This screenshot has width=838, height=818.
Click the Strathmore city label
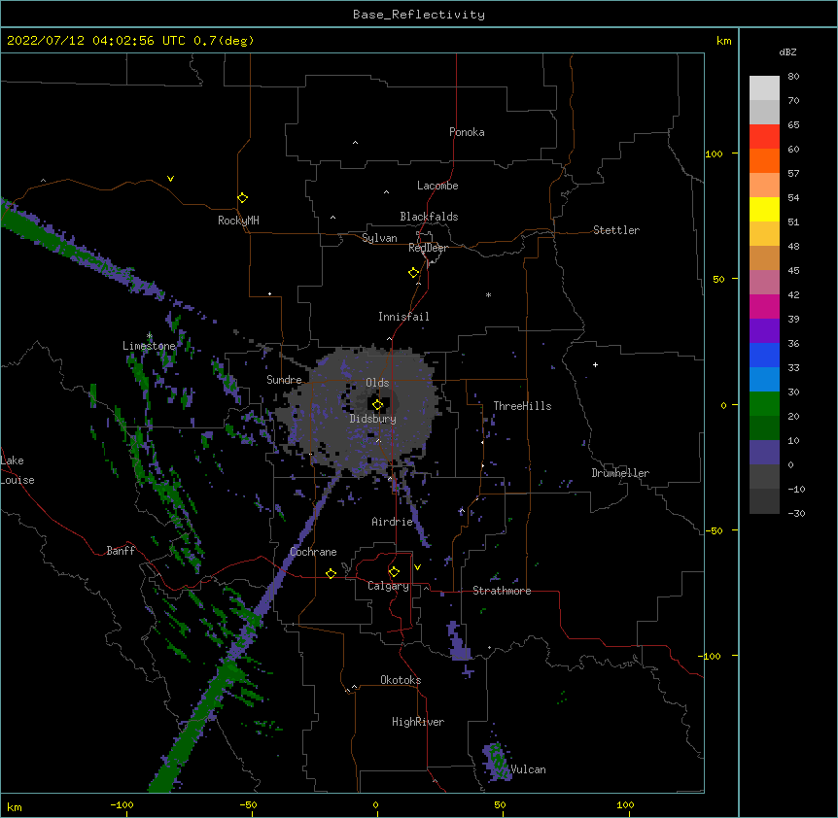coord(502,591)
